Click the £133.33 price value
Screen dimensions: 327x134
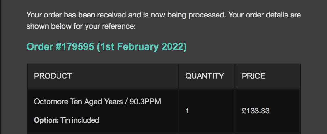[x=255, y=111]
